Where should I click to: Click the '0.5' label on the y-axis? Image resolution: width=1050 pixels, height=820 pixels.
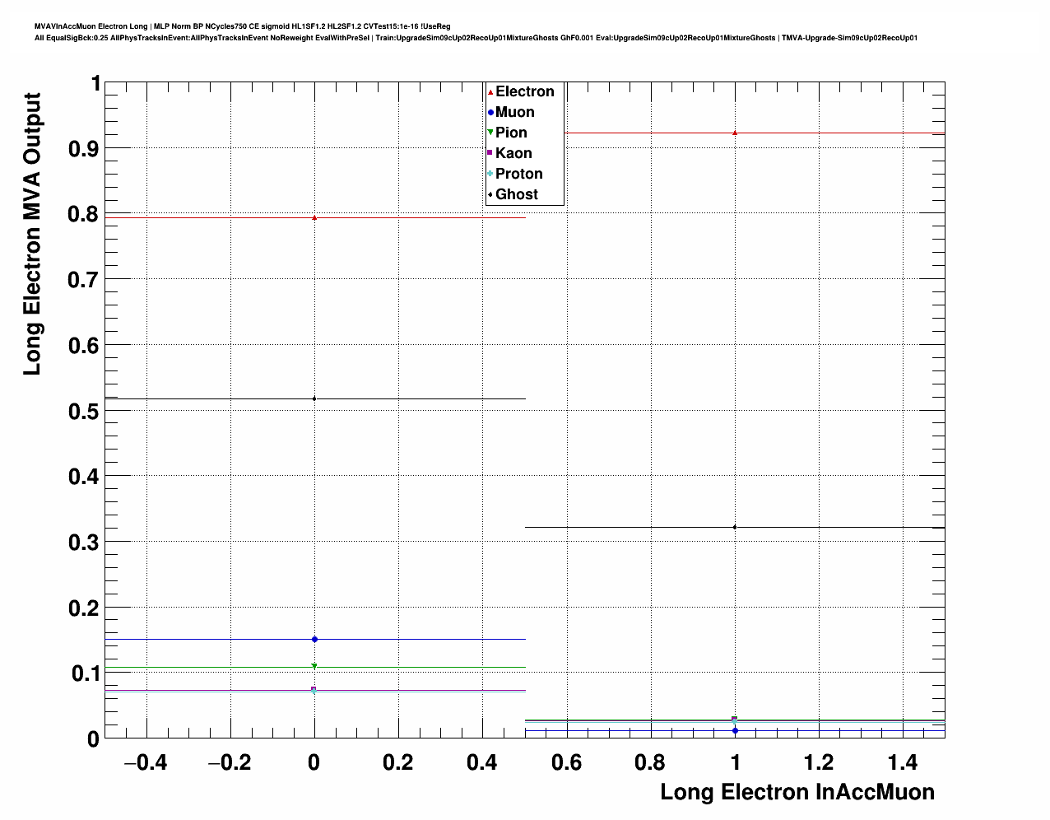(83, 411)
